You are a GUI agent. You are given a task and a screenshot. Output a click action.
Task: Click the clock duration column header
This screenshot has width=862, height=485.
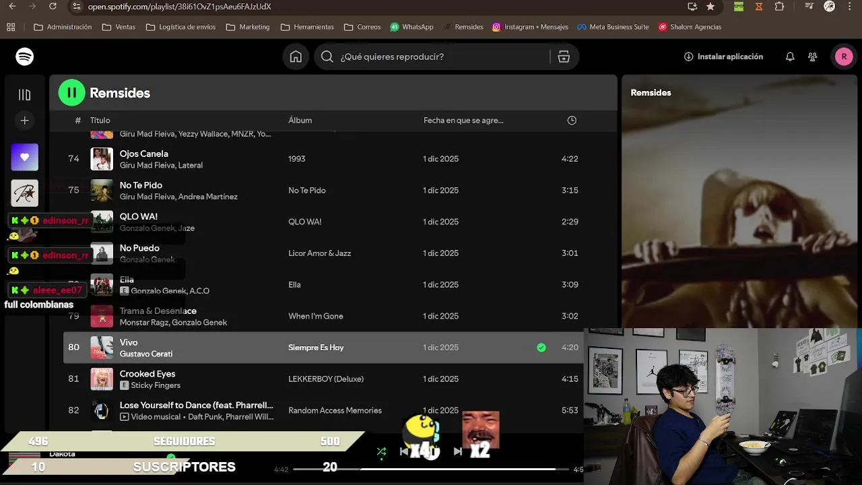pos(572,121)
